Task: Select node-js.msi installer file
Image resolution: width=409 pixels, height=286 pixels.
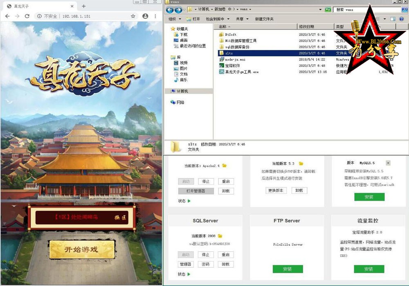Action: click(x=232, y=59)
